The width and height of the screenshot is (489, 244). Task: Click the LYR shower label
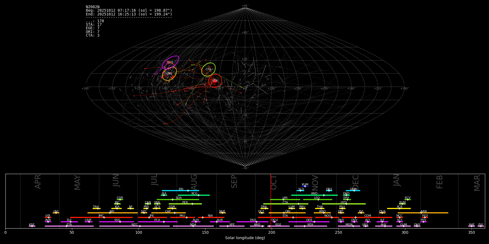pyautogui.click(x=48, y=216)
